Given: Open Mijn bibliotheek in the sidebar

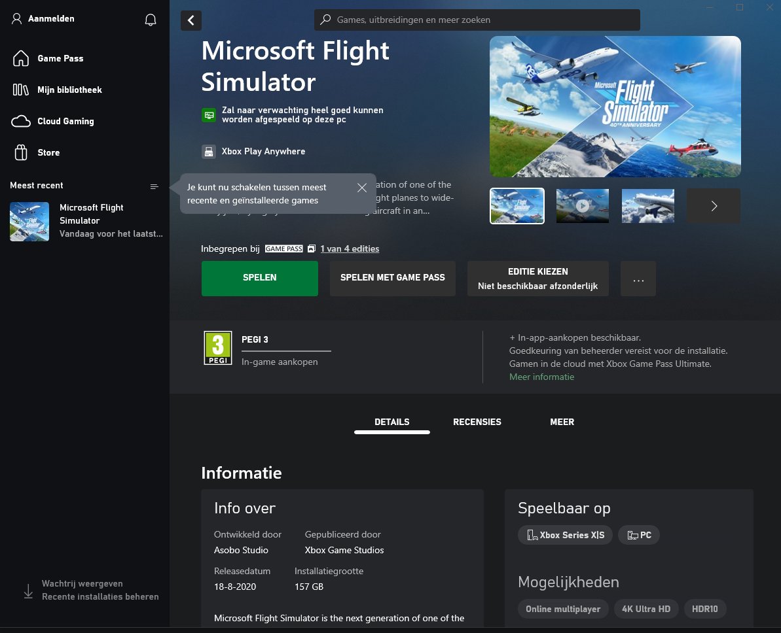Looking at the screenshot, I should [69, 90].
